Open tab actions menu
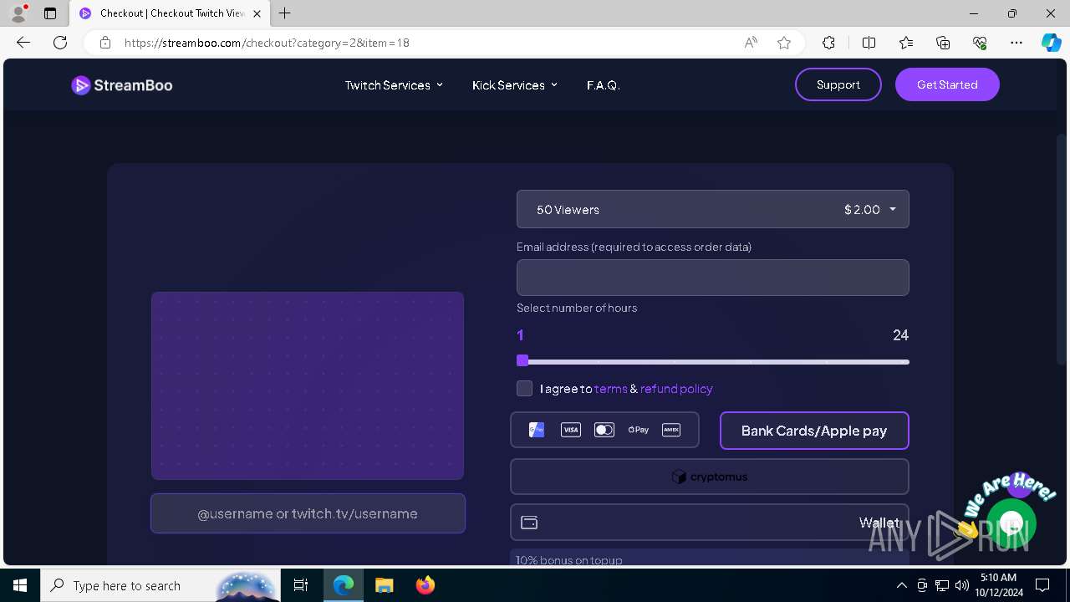This screenshot has height=602, width=1070. coord(50,13)
